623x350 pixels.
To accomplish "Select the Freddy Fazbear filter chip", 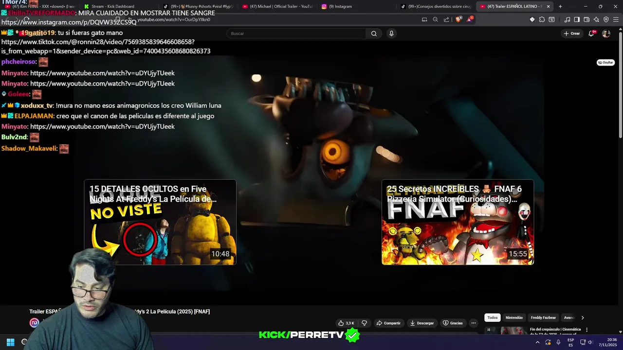I will pos(543,318).
